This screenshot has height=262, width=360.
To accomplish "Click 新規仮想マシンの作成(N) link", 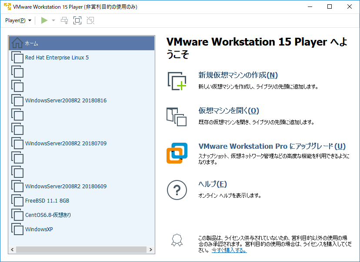I will 238,75.
